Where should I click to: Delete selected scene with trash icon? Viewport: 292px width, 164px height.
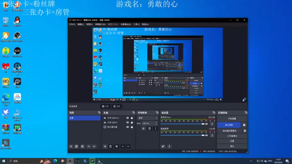[x=76, y=147]
